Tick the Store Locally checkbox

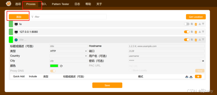tap(130, 70)
